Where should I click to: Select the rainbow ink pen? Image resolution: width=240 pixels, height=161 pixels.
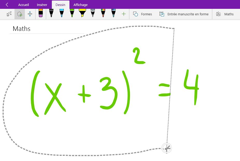click(x=103, y=13)
